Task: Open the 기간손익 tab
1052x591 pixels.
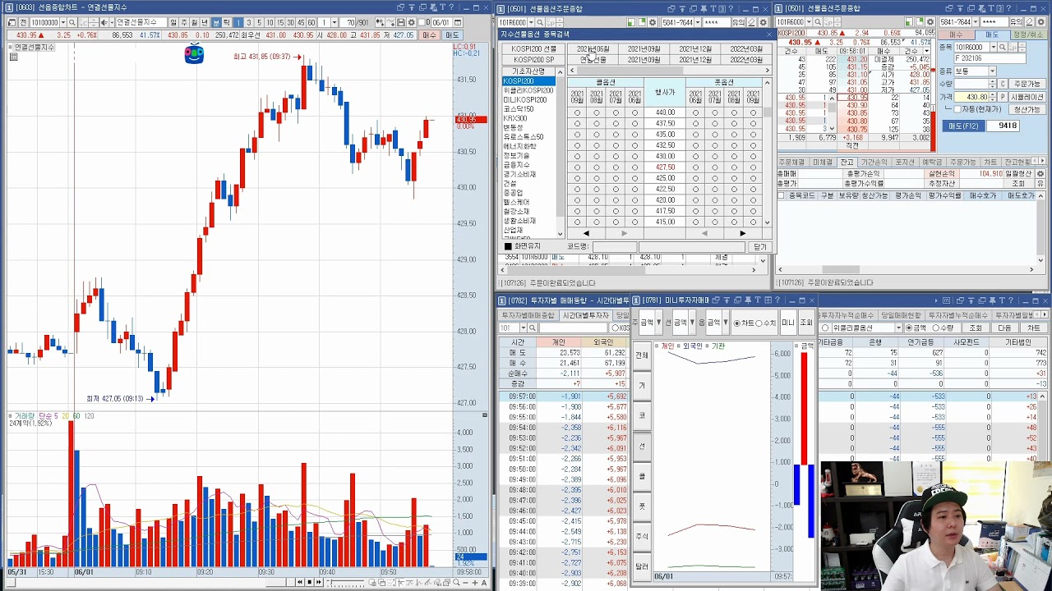Action: [874, 162]
